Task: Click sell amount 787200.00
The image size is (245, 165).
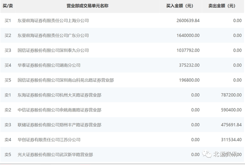Action: coord(231,95)
